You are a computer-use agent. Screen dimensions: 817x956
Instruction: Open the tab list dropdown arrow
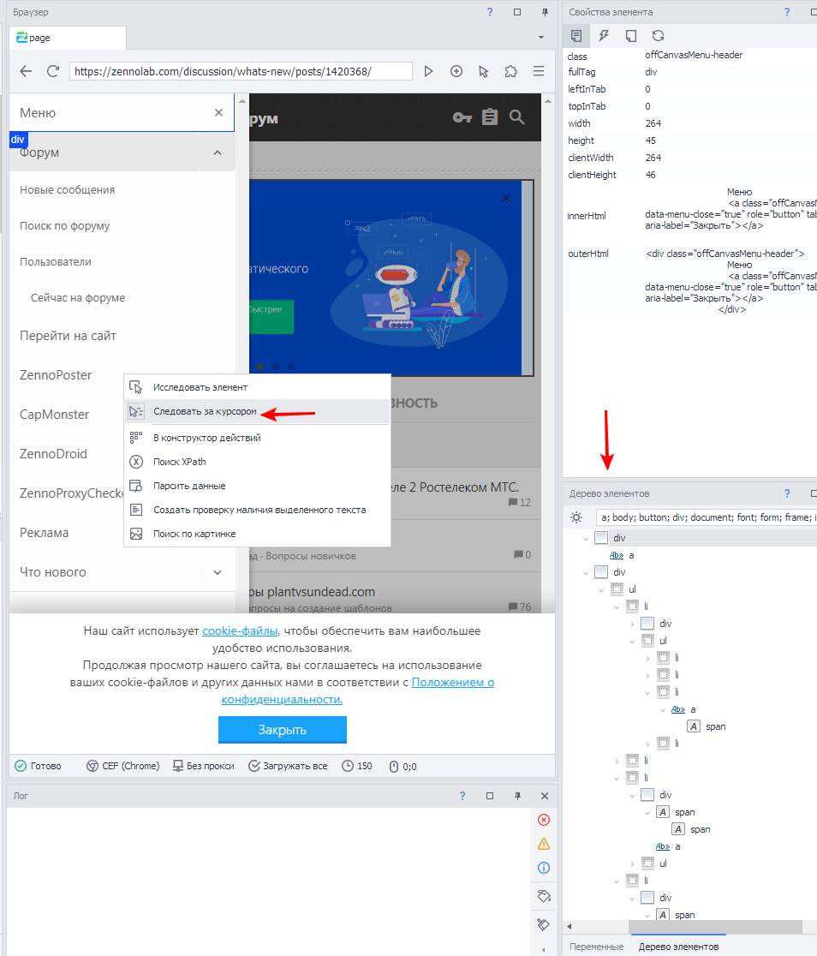(x=540, y=37)
